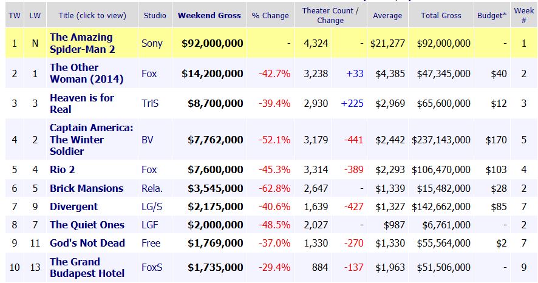This screenshot has width=538, height=283.
Task: Click the Total Gross column header
Action: [441, 15]
